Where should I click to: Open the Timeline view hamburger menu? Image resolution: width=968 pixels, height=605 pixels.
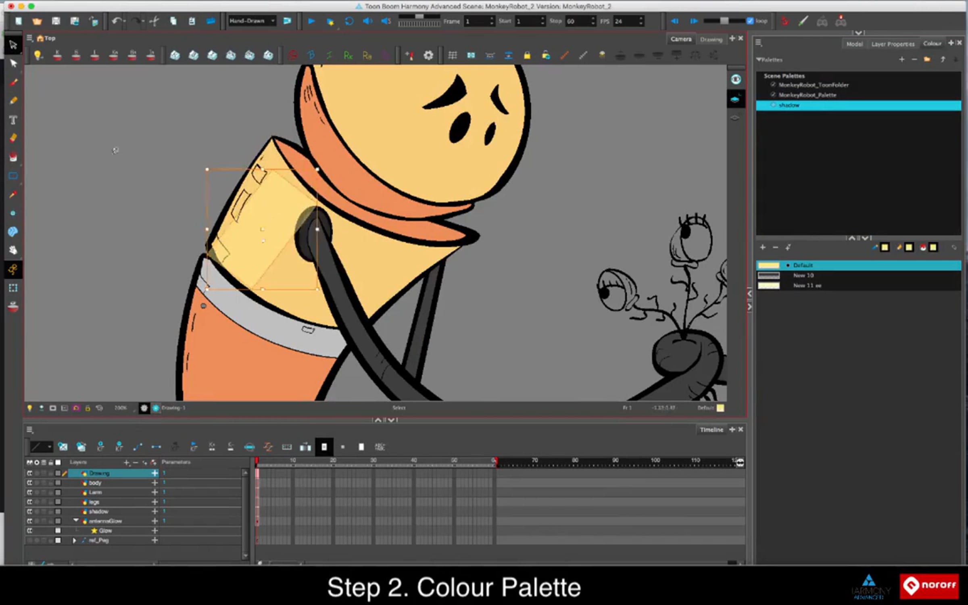click(x=29, y=430)
